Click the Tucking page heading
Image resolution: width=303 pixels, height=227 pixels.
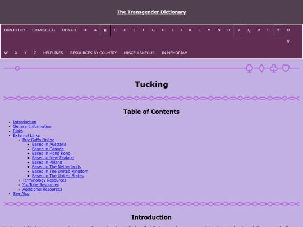pos(151,84)
